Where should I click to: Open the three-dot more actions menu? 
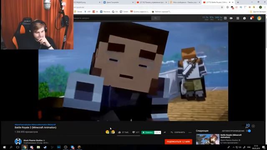point(190,132)
